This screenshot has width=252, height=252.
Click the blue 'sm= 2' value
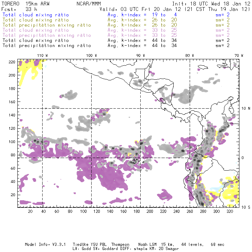(x=222, y=15)
